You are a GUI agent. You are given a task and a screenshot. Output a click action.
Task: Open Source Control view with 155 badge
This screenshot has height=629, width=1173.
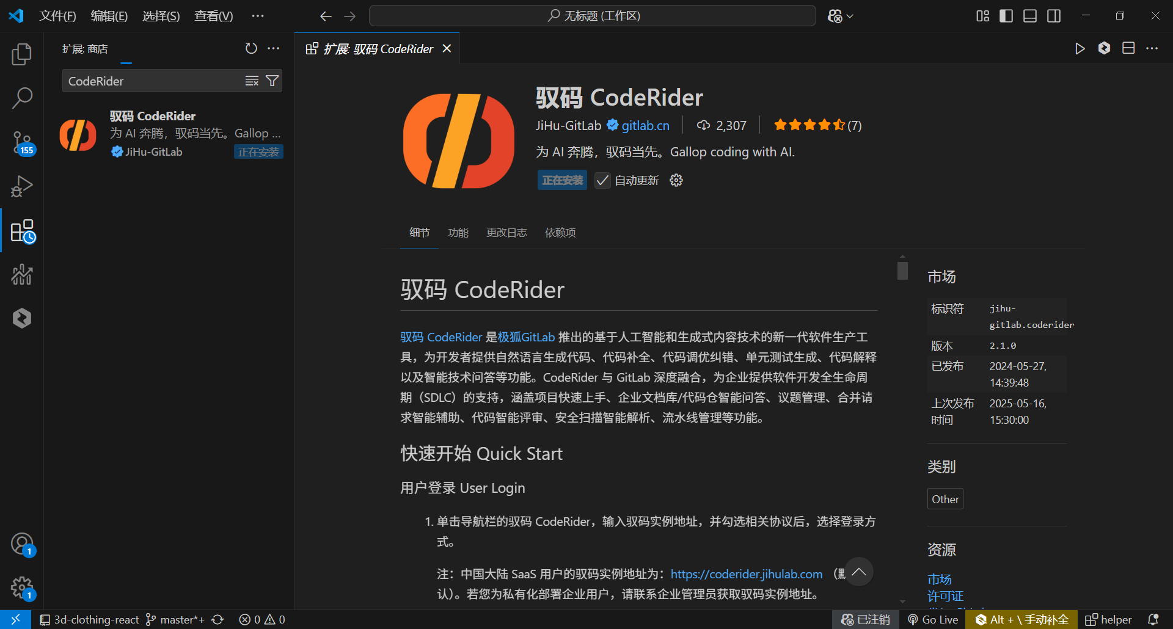pos(22,142)
